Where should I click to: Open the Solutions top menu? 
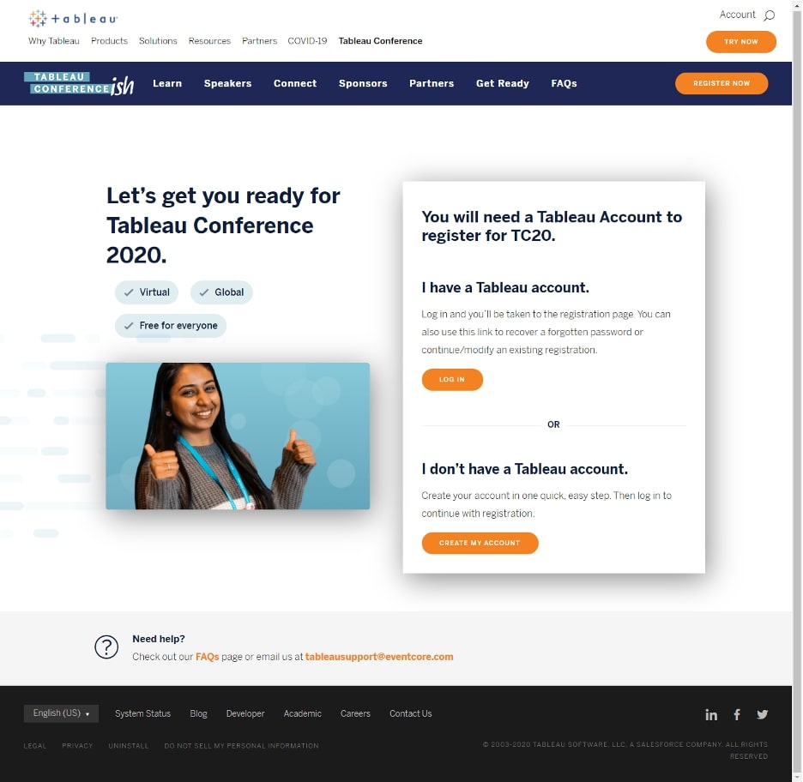[158, 41]
